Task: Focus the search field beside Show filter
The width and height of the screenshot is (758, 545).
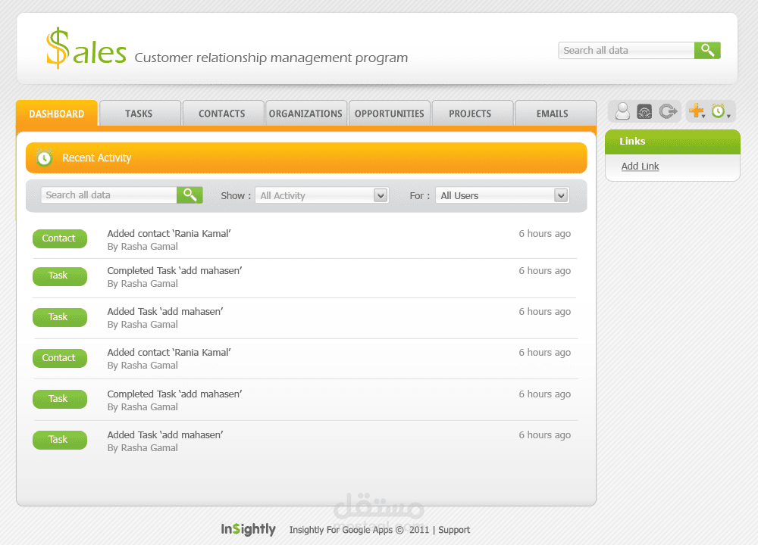Action: [108, 195]
